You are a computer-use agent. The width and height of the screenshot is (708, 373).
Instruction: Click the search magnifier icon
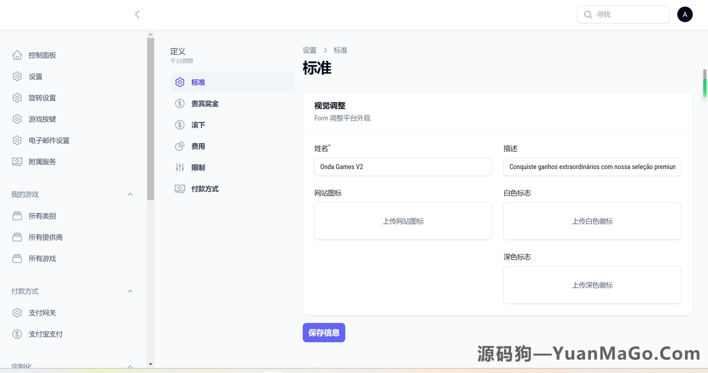click(x=588, y=14)
